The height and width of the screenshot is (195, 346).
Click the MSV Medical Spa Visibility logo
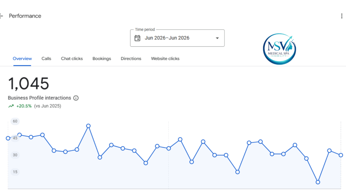click(x=279, y=49)
